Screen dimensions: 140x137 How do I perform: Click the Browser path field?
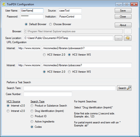tap(73, 31)
